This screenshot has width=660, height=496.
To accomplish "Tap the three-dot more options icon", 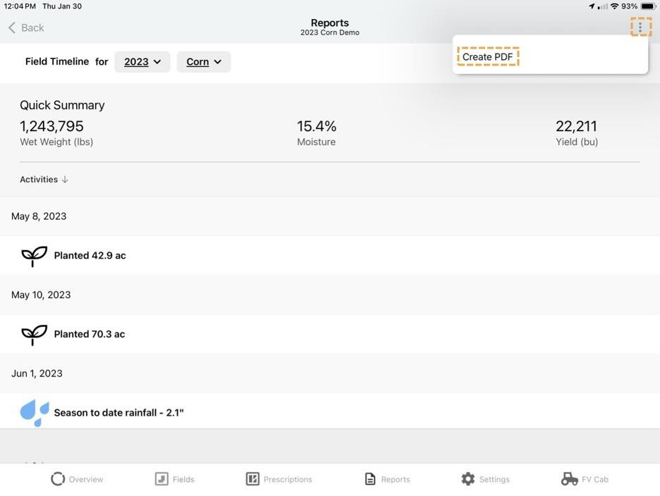I will click(640, 27).
